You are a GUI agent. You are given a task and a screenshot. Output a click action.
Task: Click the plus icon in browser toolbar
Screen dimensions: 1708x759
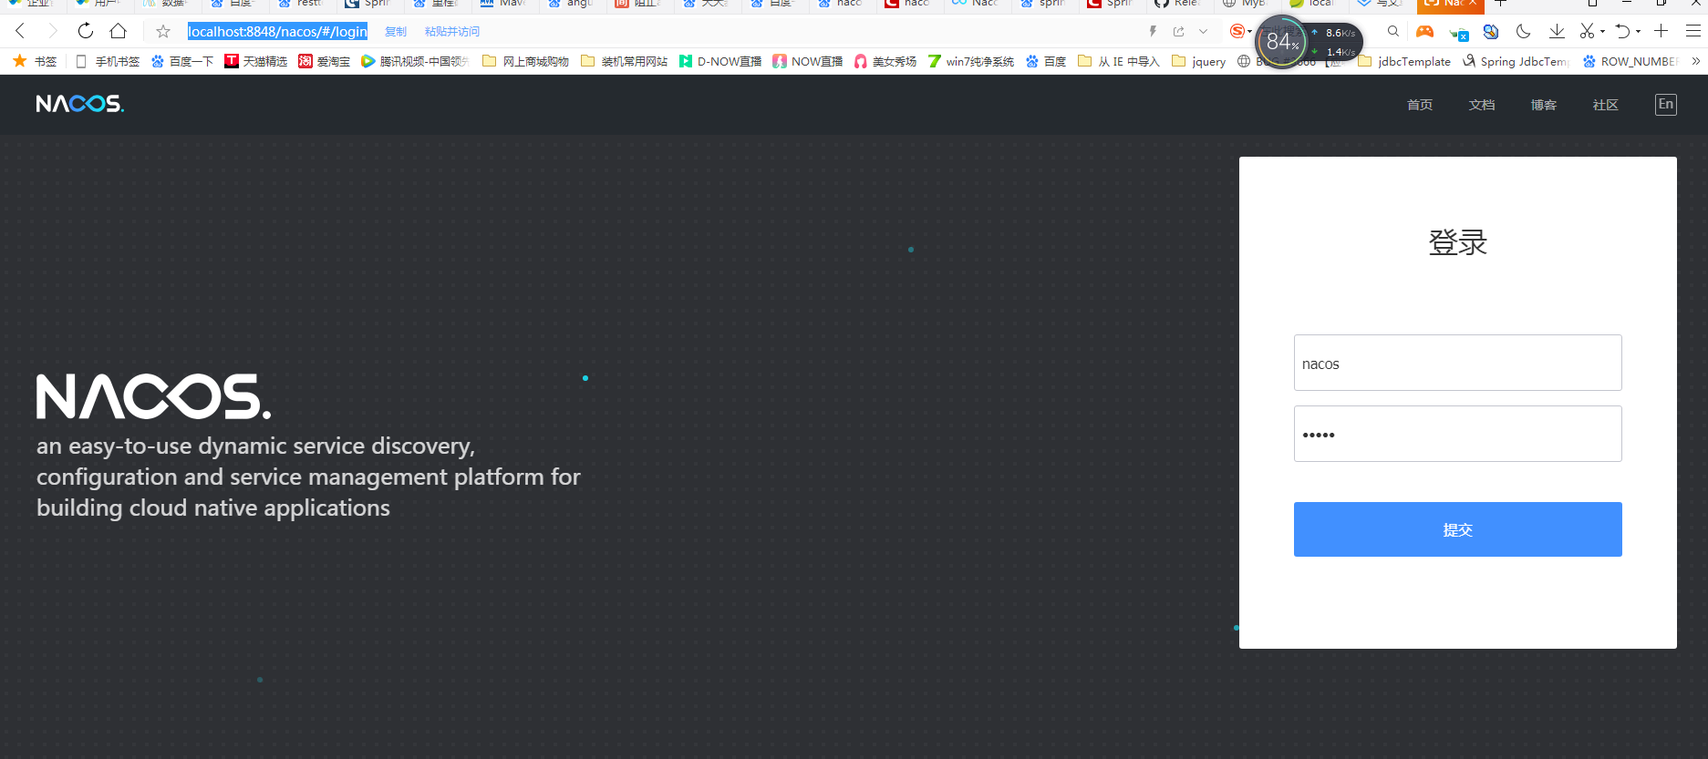tap(1661, 31)
